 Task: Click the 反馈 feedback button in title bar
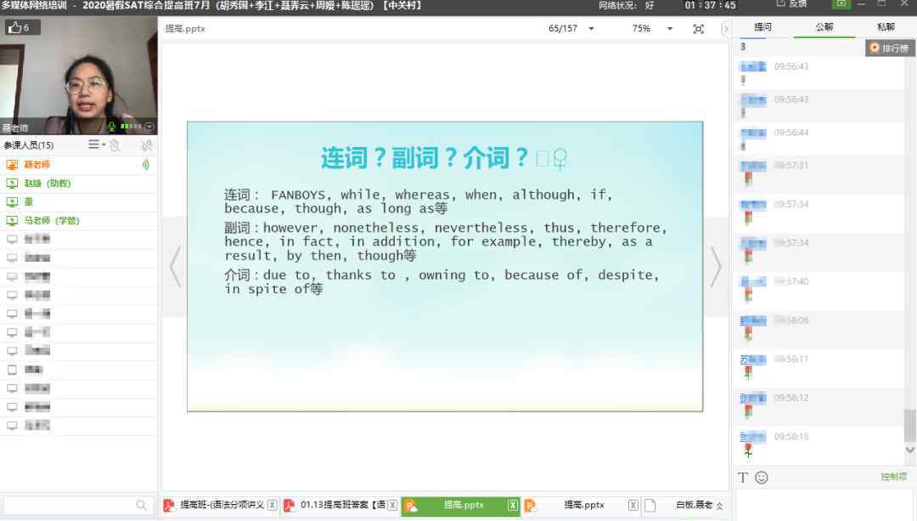coord(791,4)
